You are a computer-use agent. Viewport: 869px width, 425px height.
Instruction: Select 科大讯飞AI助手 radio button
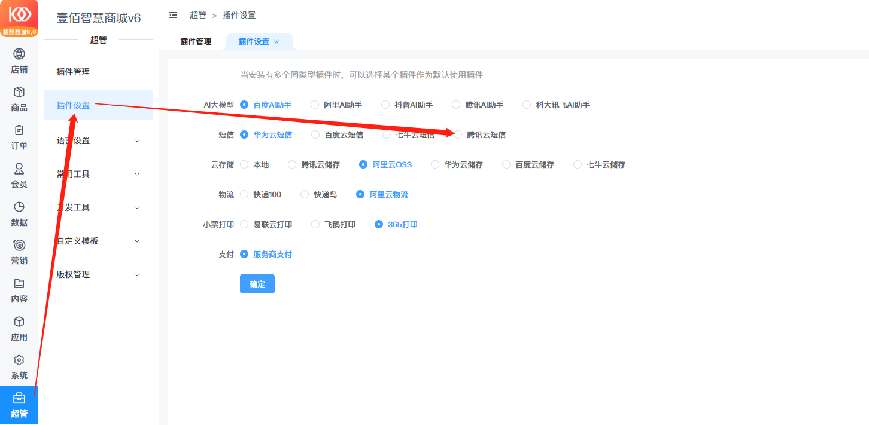(527, 105)
